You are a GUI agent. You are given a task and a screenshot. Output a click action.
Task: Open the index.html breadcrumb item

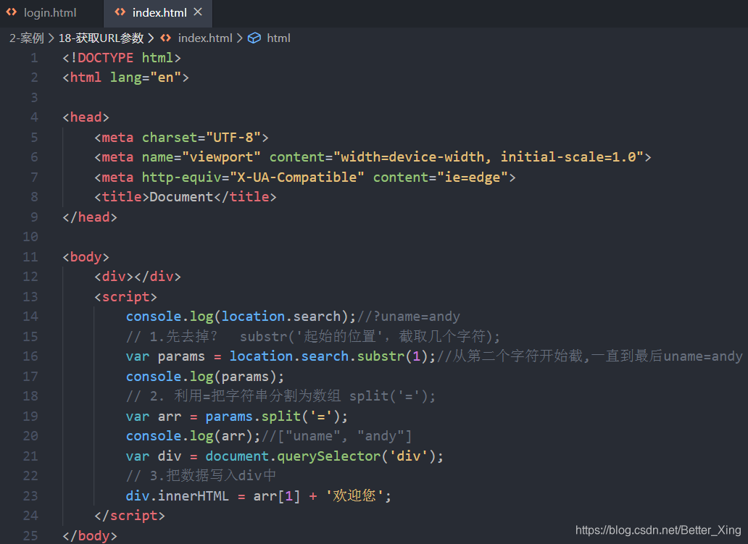(205, 38)
